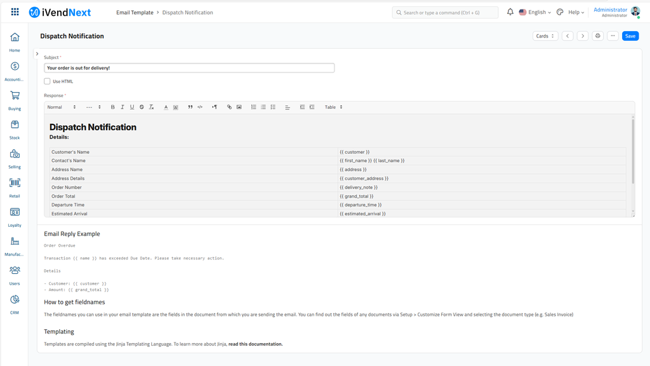Image resolution: width=650 pixels, height=366 pixels.
Task: Go to next document
Action: pos(583,36)
